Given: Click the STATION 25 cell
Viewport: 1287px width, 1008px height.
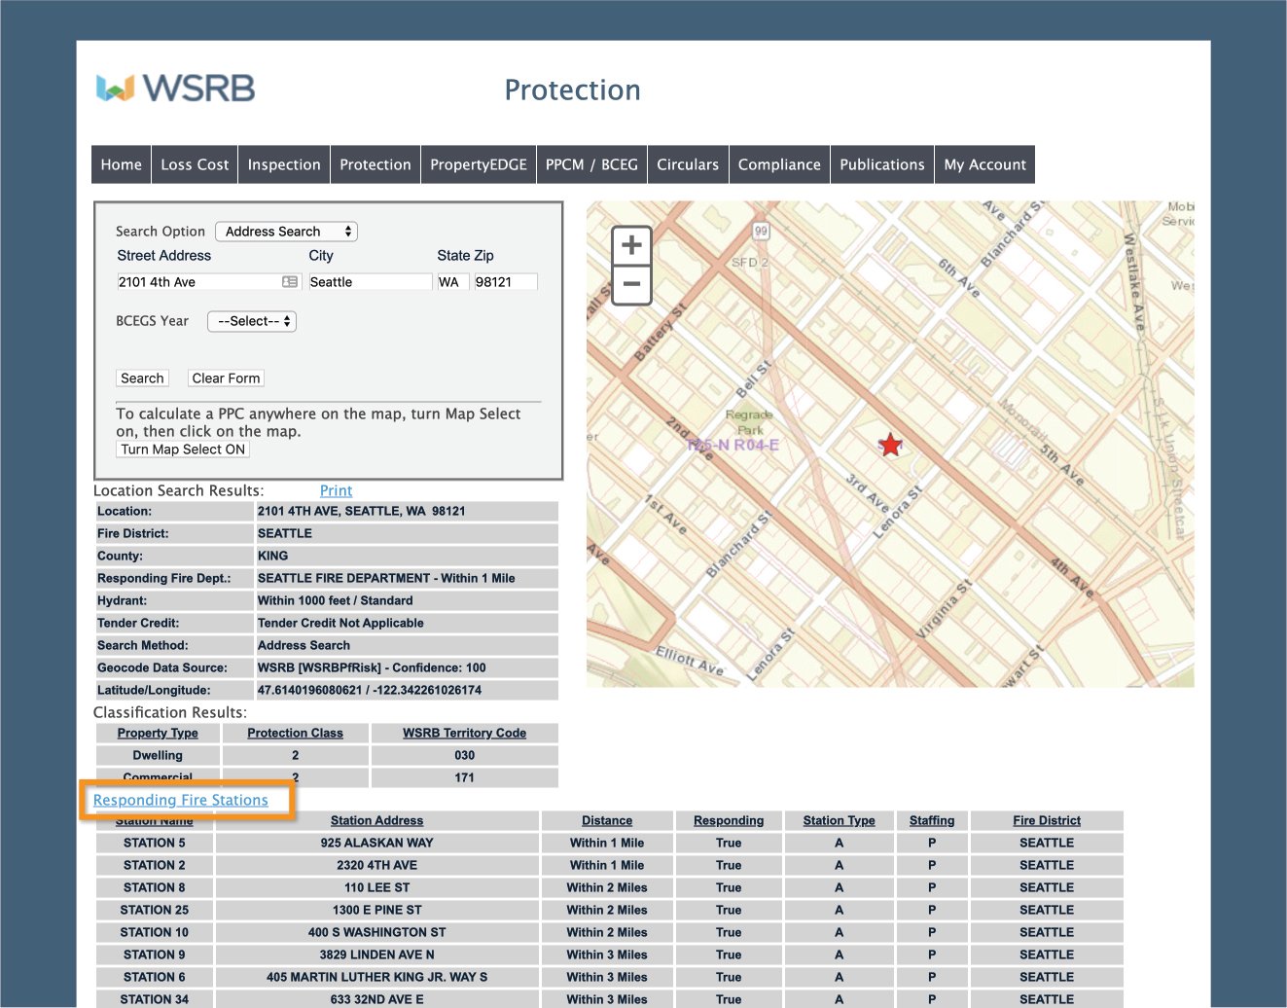Looking at the screenshot, I should pyautogui.click(x=154, y=910).
